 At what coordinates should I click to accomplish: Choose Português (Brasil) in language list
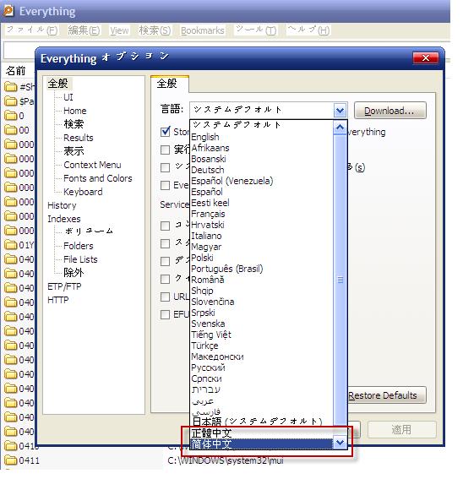coord(226,269)
